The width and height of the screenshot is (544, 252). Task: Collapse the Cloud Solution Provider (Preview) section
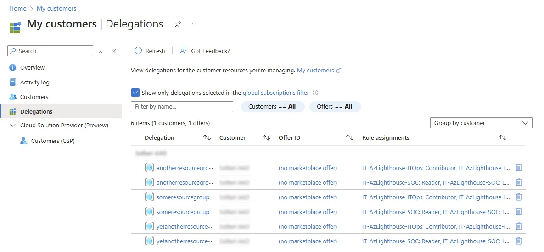pyautogui.click(x=13, y=125)
